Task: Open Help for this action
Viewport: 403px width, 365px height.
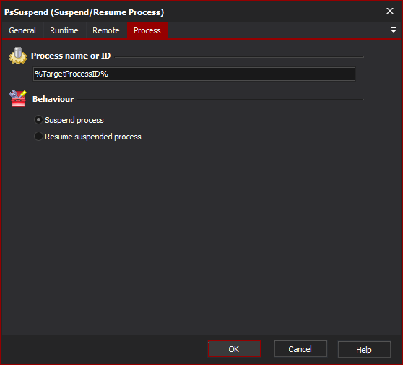Action: (x=364, y=349)
